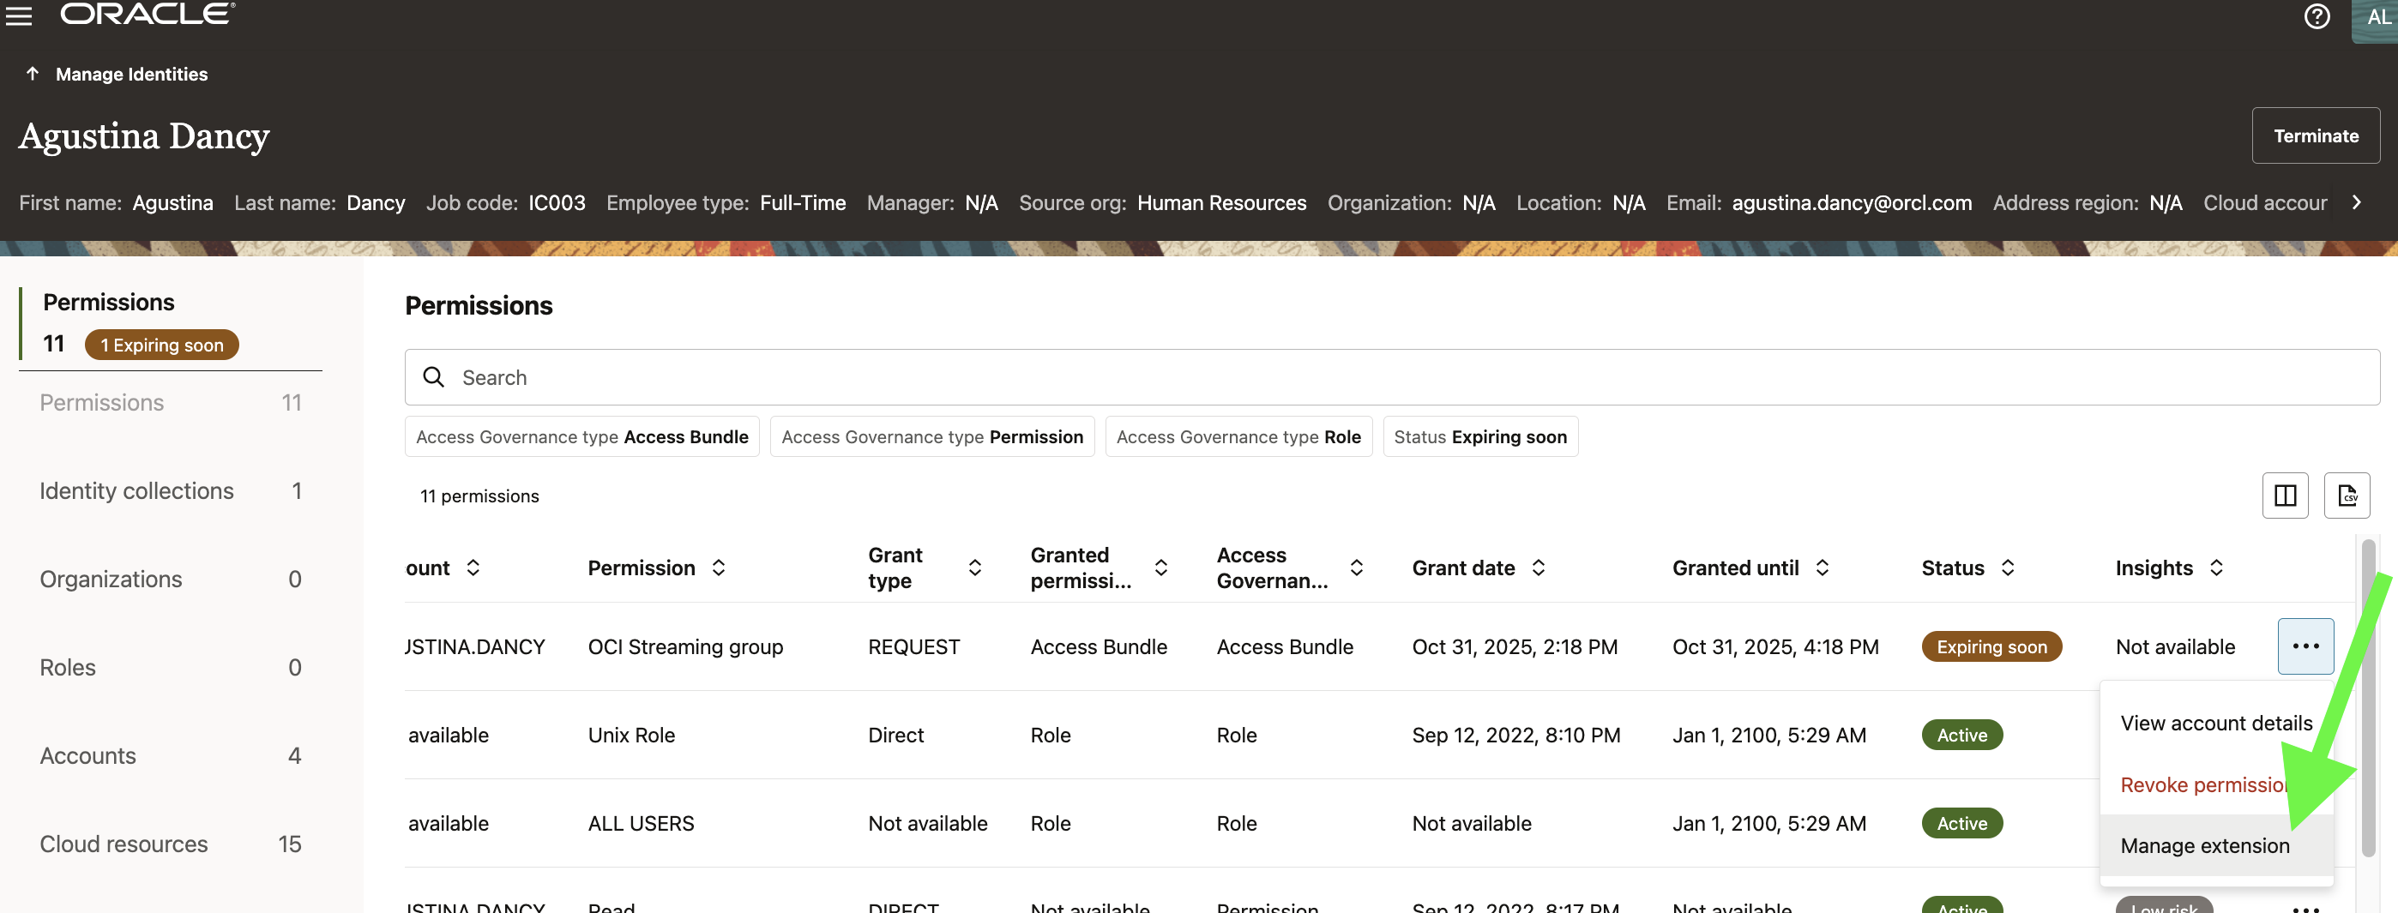Click the column layout view icon
Image resolution: width=2398 pixels, height=913 pixels.
pyautogui.click(x=2286, y=496)
